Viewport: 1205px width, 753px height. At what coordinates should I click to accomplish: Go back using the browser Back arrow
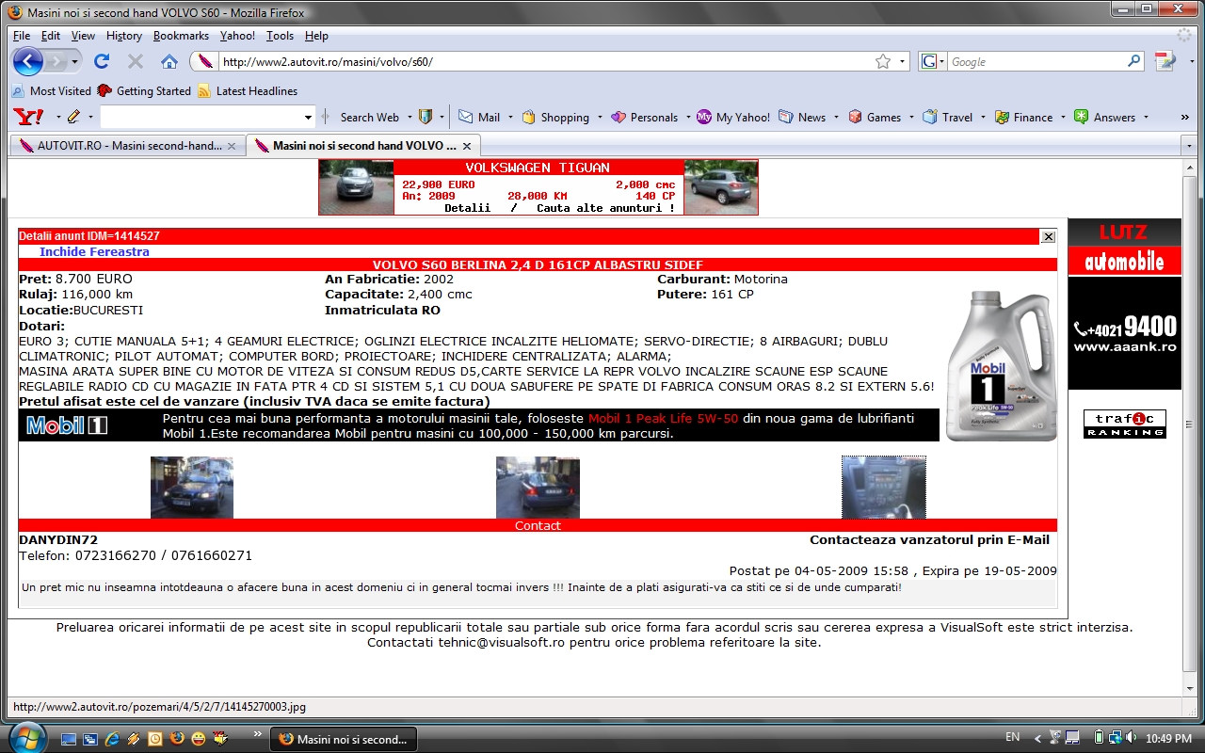coord(28,61)
